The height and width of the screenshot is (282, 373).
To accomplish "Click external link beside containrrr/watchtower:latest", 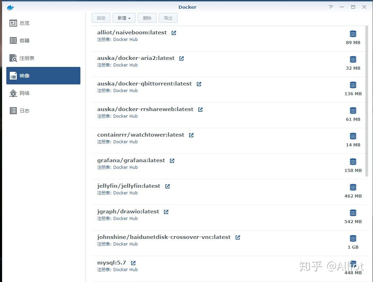I will click(191, 135).
